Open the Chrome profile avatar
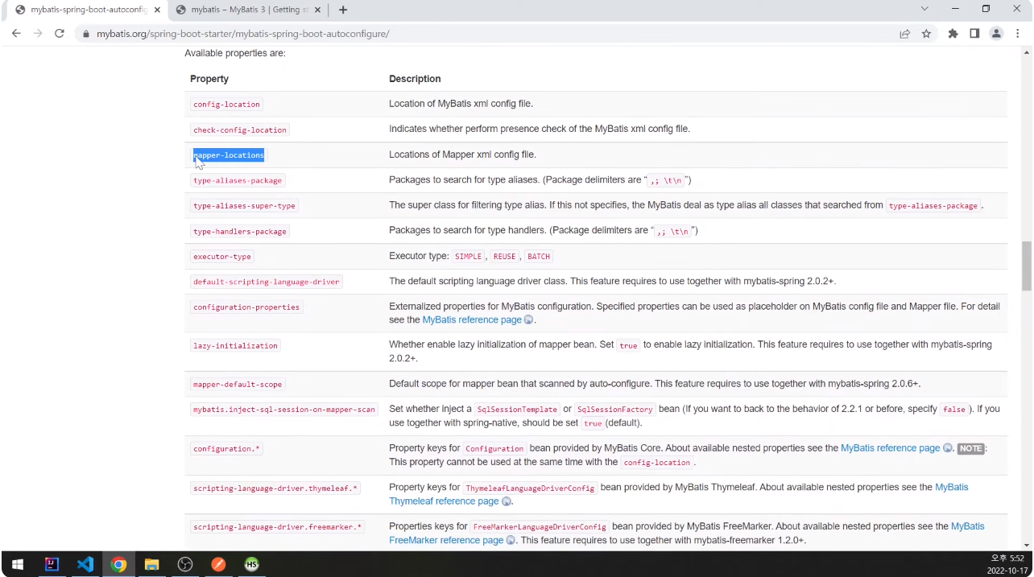1034x577 pixels. 996,34
